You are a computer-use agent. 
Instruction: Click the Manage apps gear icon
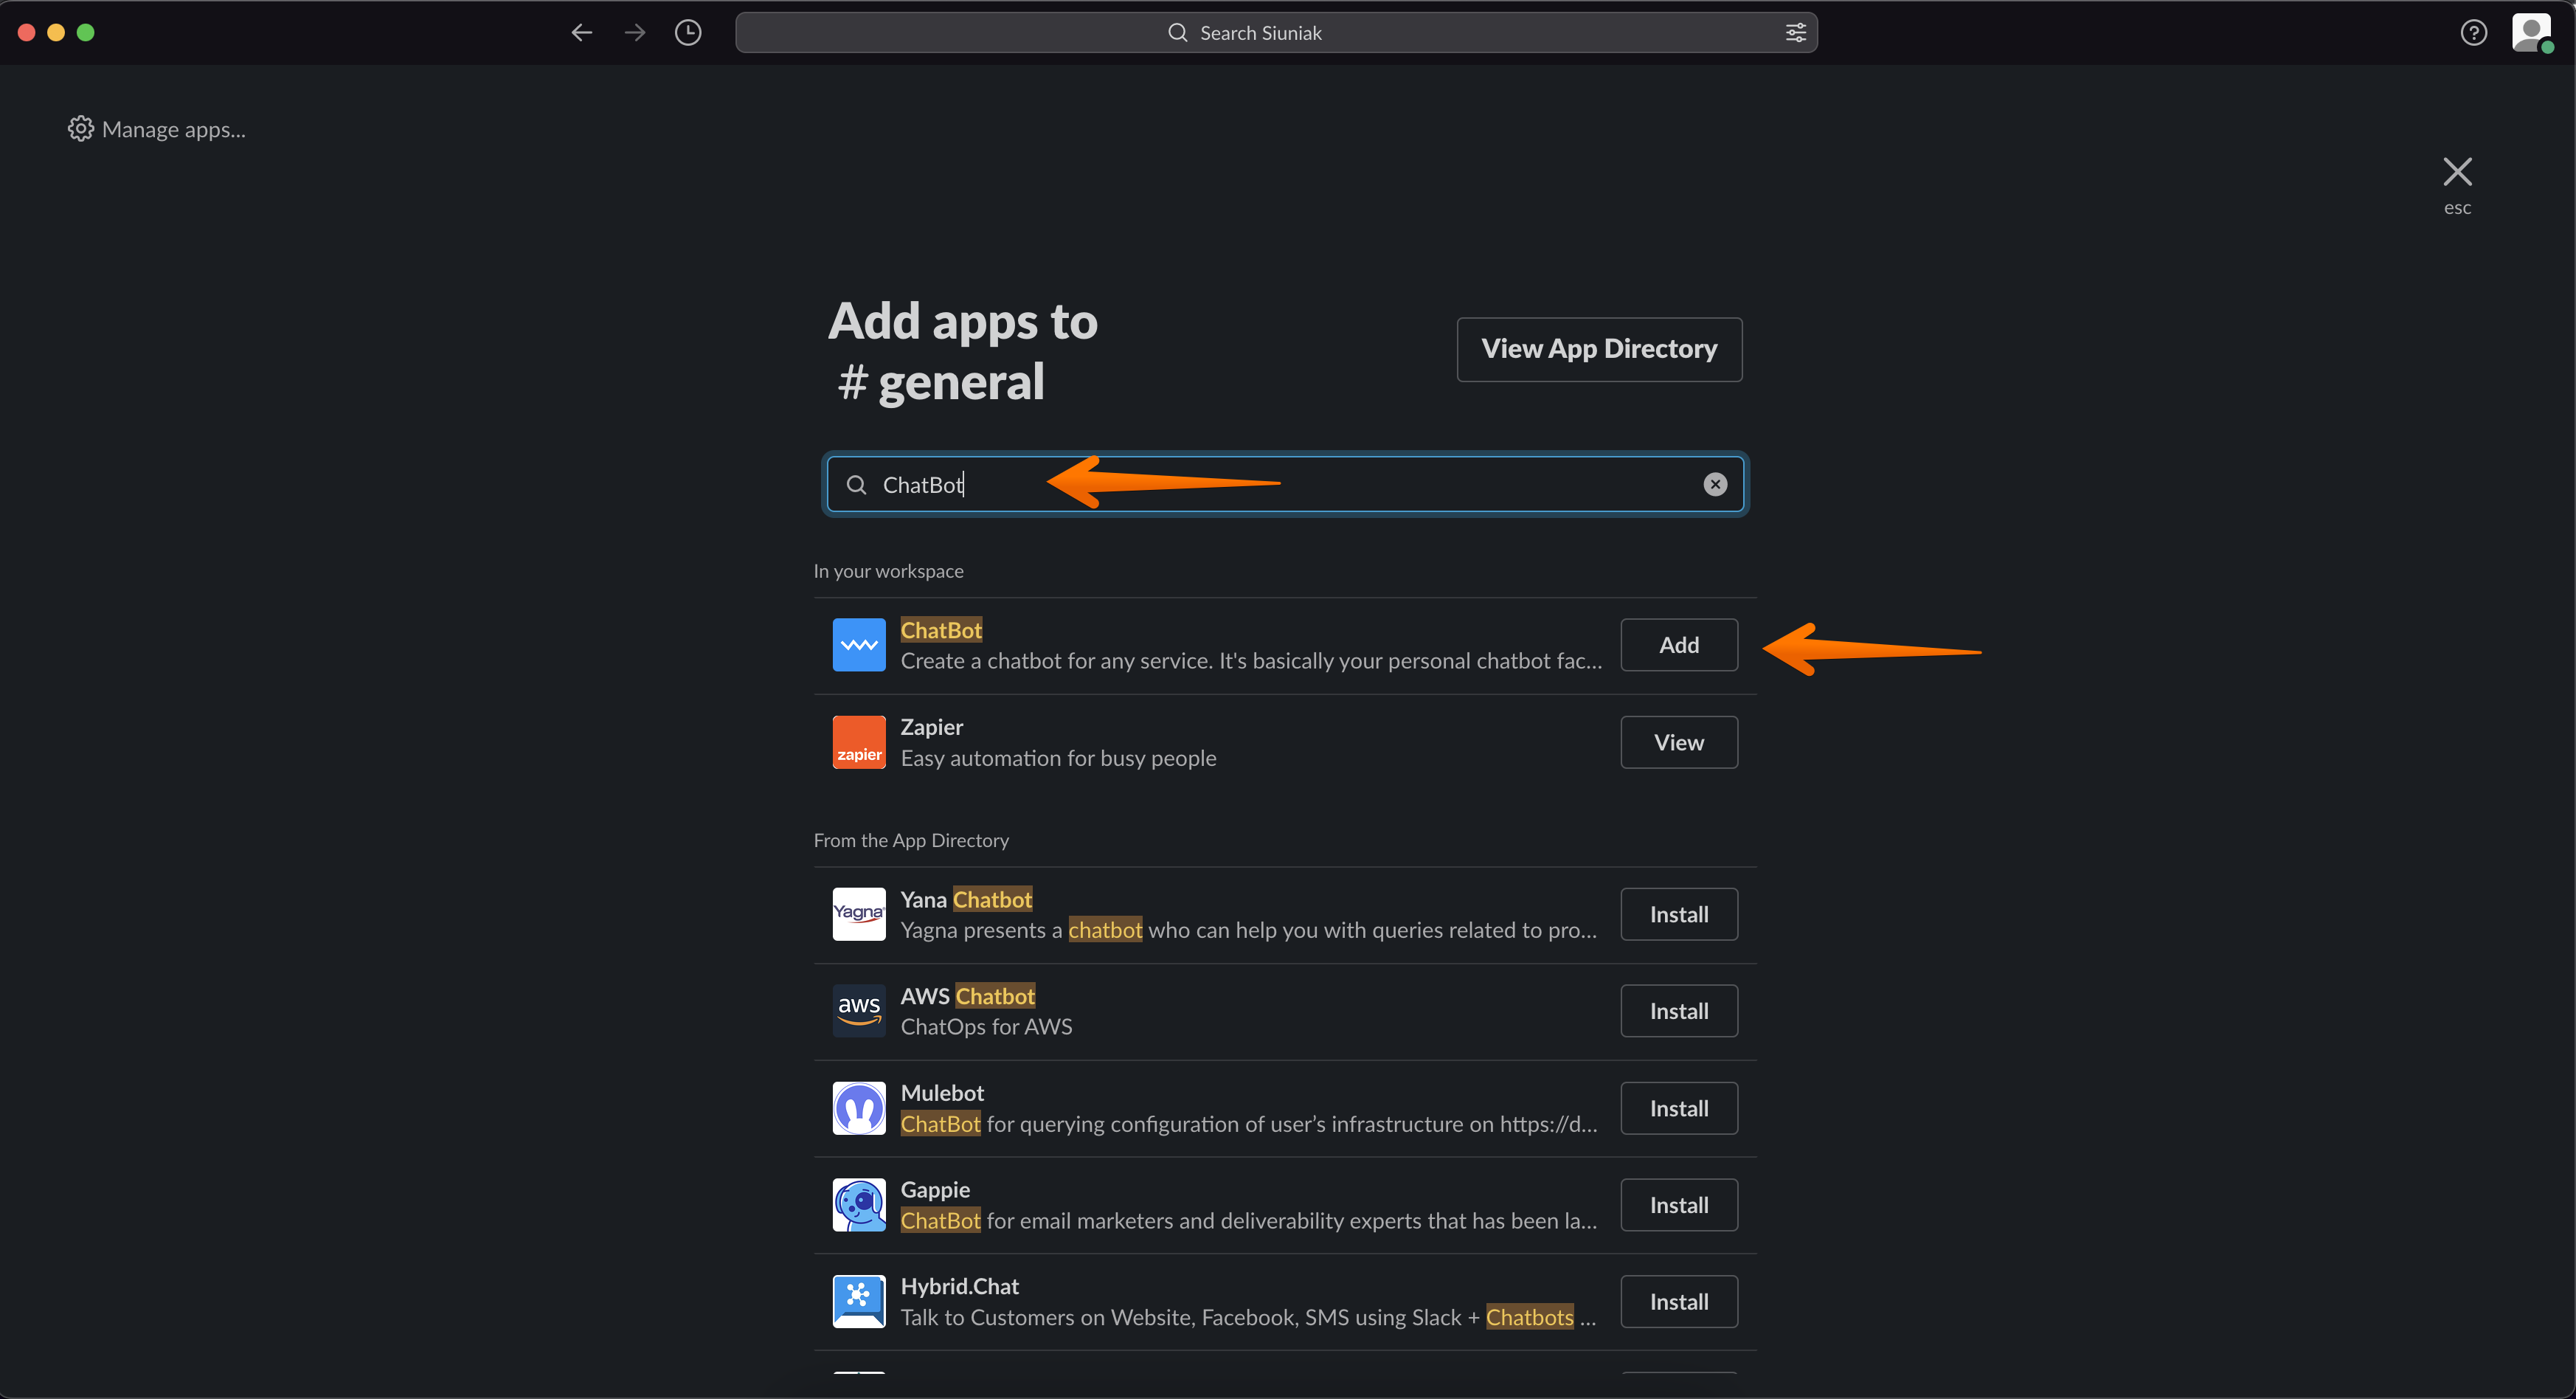(80, 129)
